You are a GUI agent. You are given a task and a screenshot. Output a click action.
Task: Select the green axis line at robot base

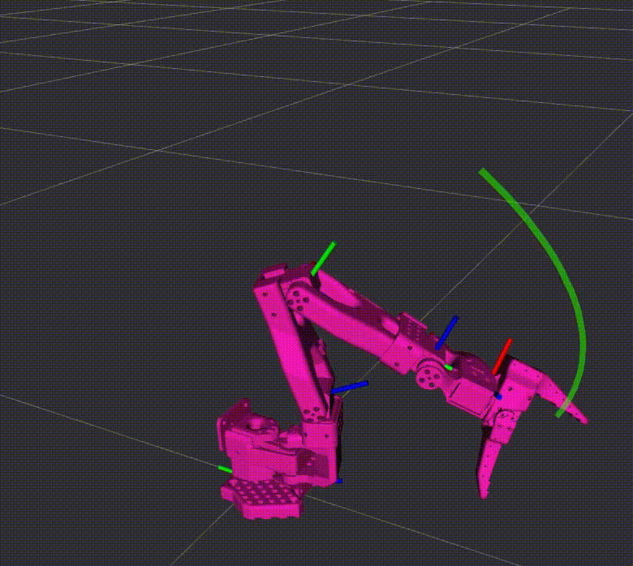coord(225,469)
